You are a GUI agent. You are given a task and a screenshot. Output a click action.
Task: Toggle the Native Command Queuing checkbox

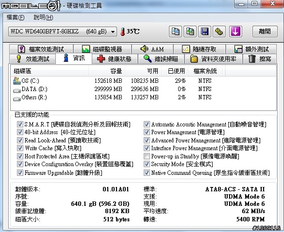tap(147, 173)
